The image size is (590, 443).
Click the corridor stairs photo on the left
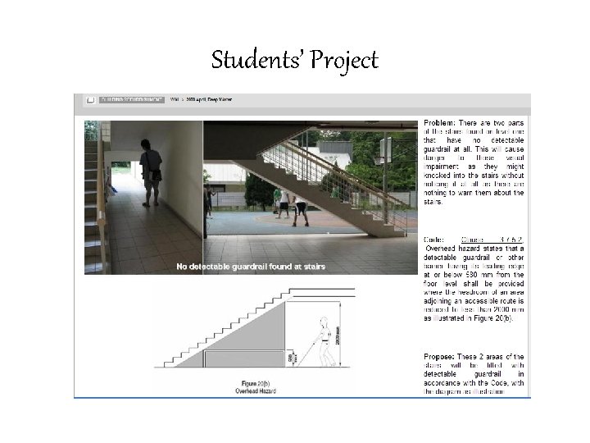[x=143, y=198]
